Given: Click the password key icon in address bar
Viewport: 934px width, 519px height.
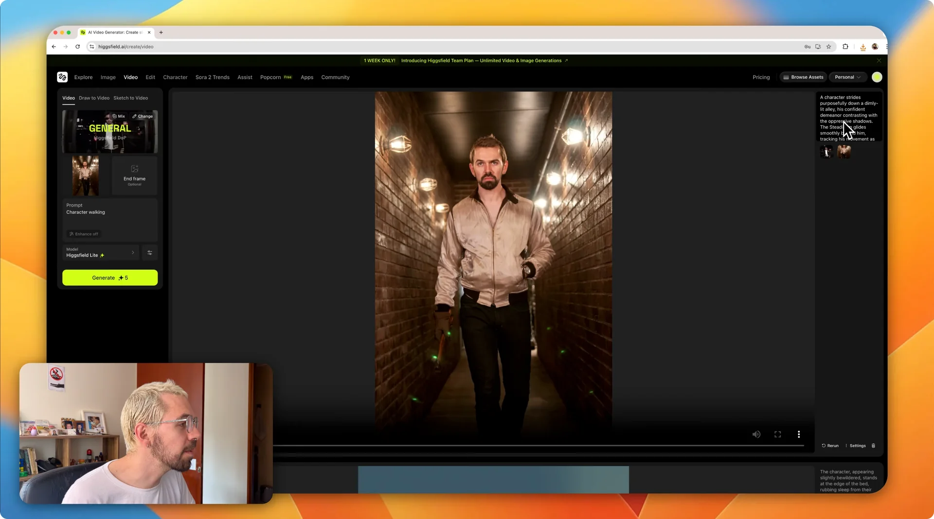Looking at the screenshot, I should pos(808,47).
